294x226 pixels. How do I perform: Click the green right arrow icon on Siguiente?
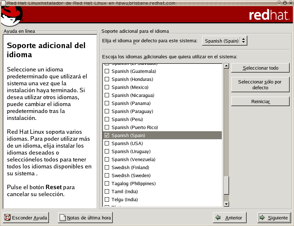pos(262,218)
